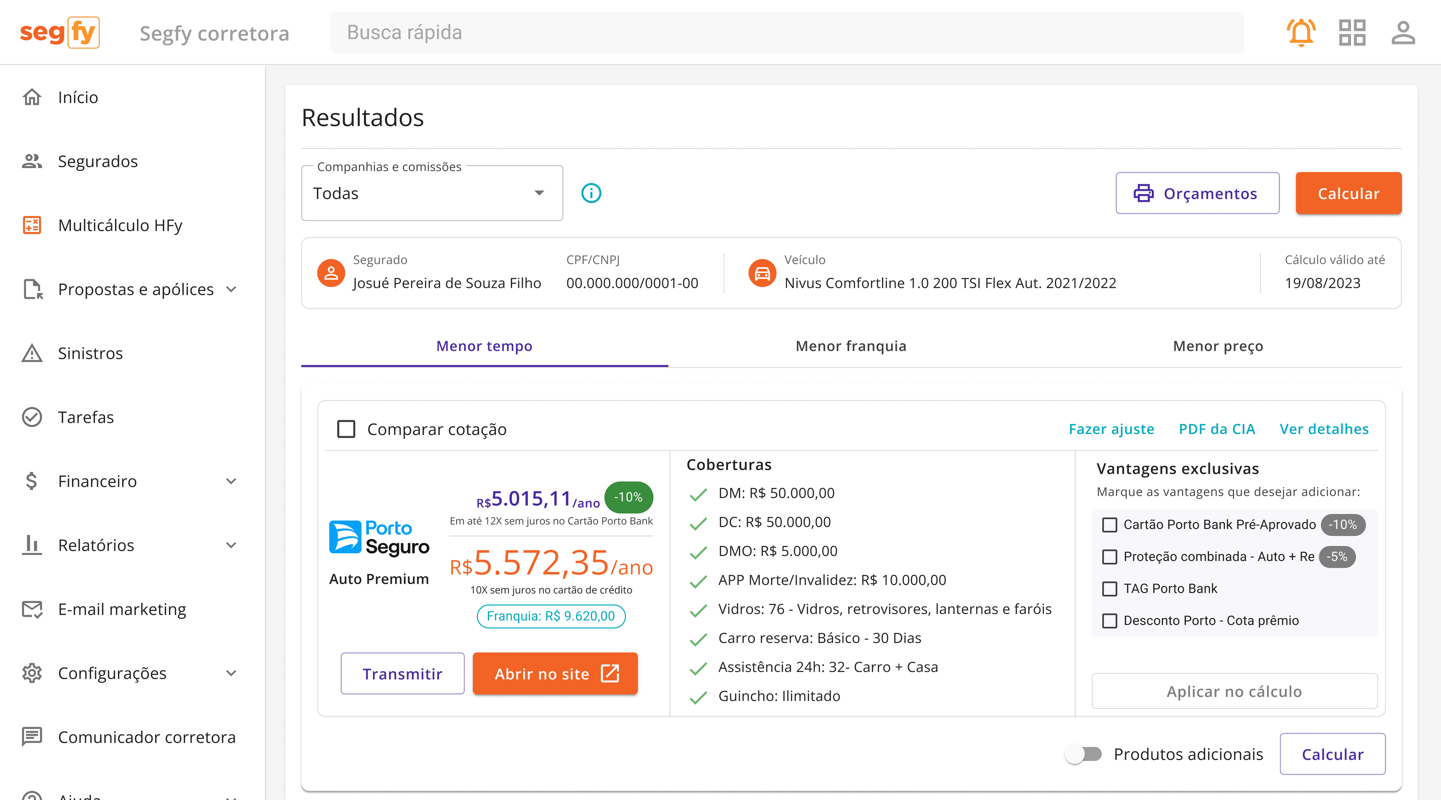Click the green -10% discount badge

coord(628,497)
